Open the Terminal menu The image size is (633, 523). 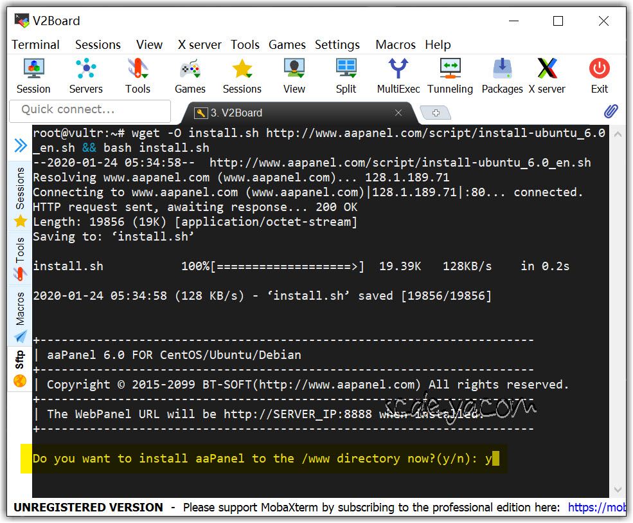35,44
